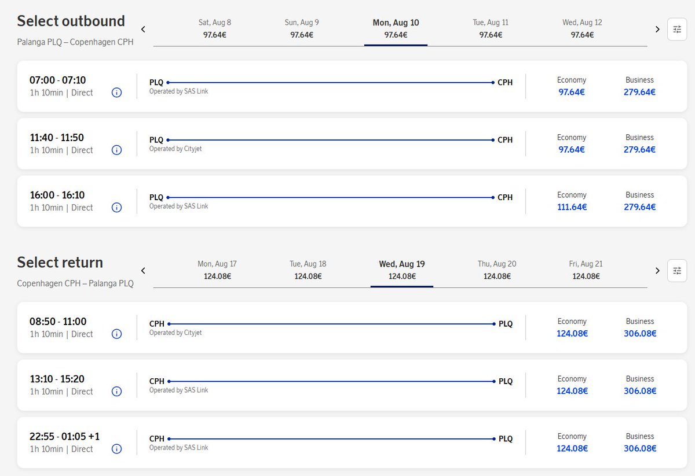The width and height of the screenshot is (695, 476).
Task: Select Sat, Aug 8 outbound date tab
Action: click(x=215, y=29)
